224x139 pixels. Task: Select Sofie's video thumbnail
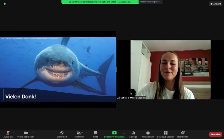pos(170,69)
